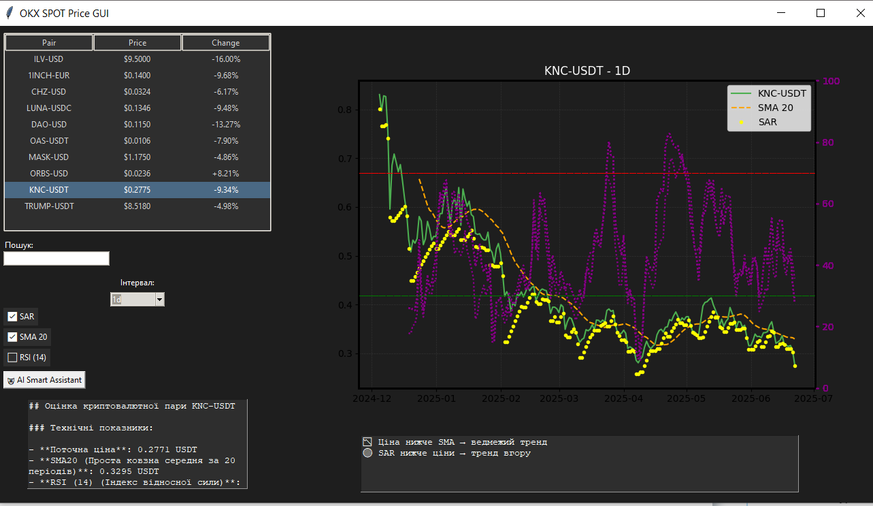The image size is (873, 506).
Task: Click the chart title KNC-USDT - 1D
Action: [587, 71]
